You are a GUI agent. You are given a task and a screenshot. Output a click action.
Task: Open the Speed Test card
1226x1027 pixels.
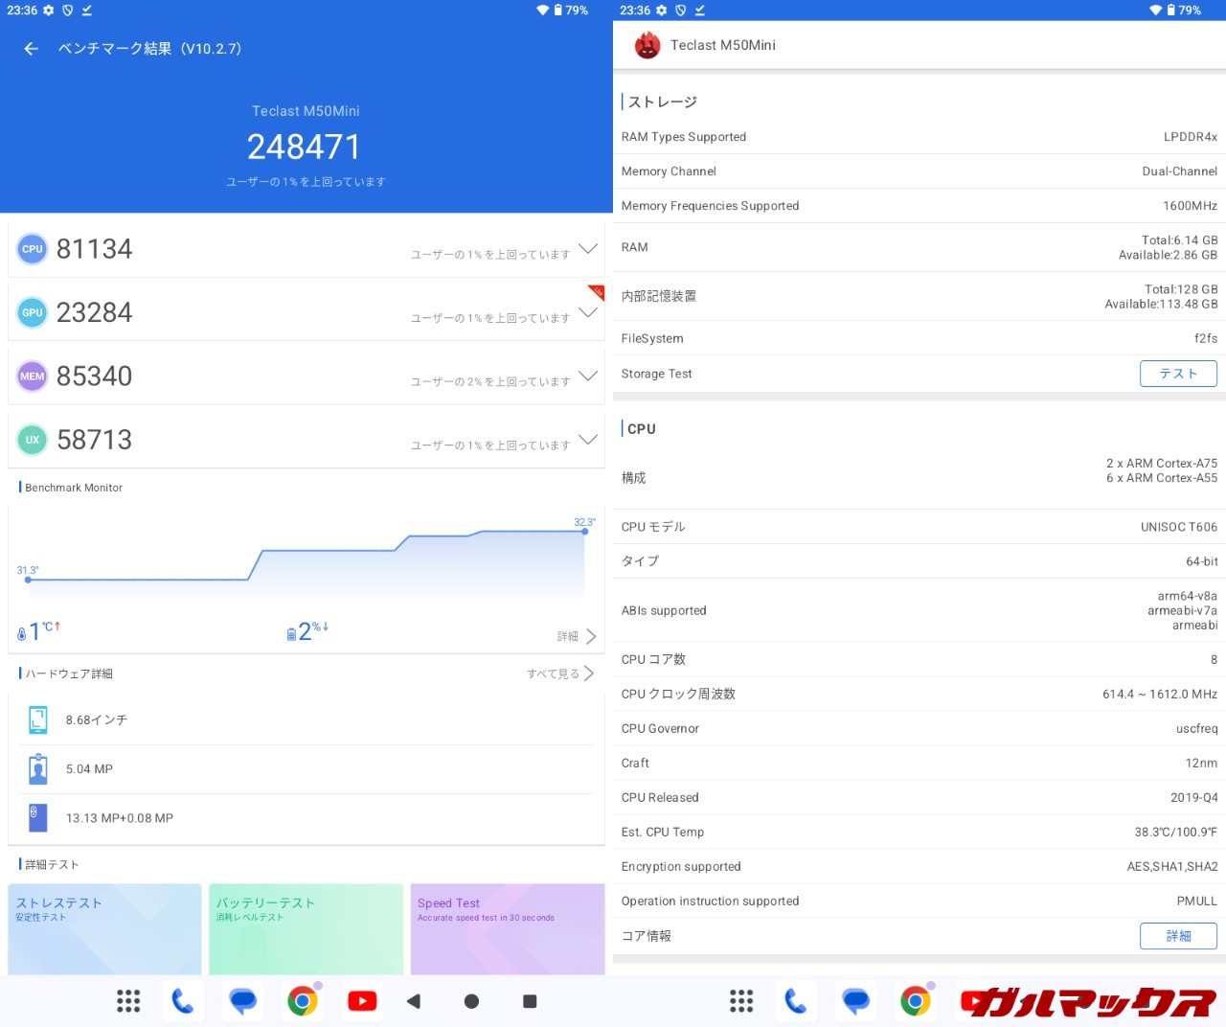(x=508, y=927)
